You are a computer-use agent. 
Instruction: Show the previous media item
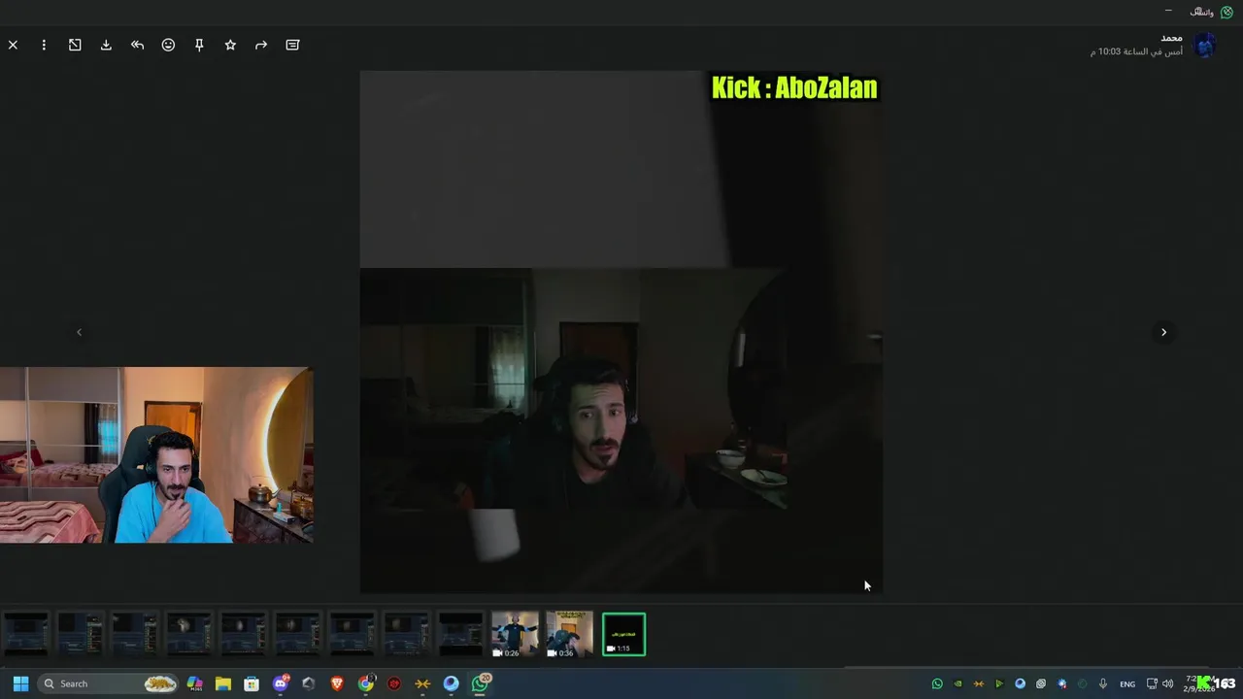point(79,332)
